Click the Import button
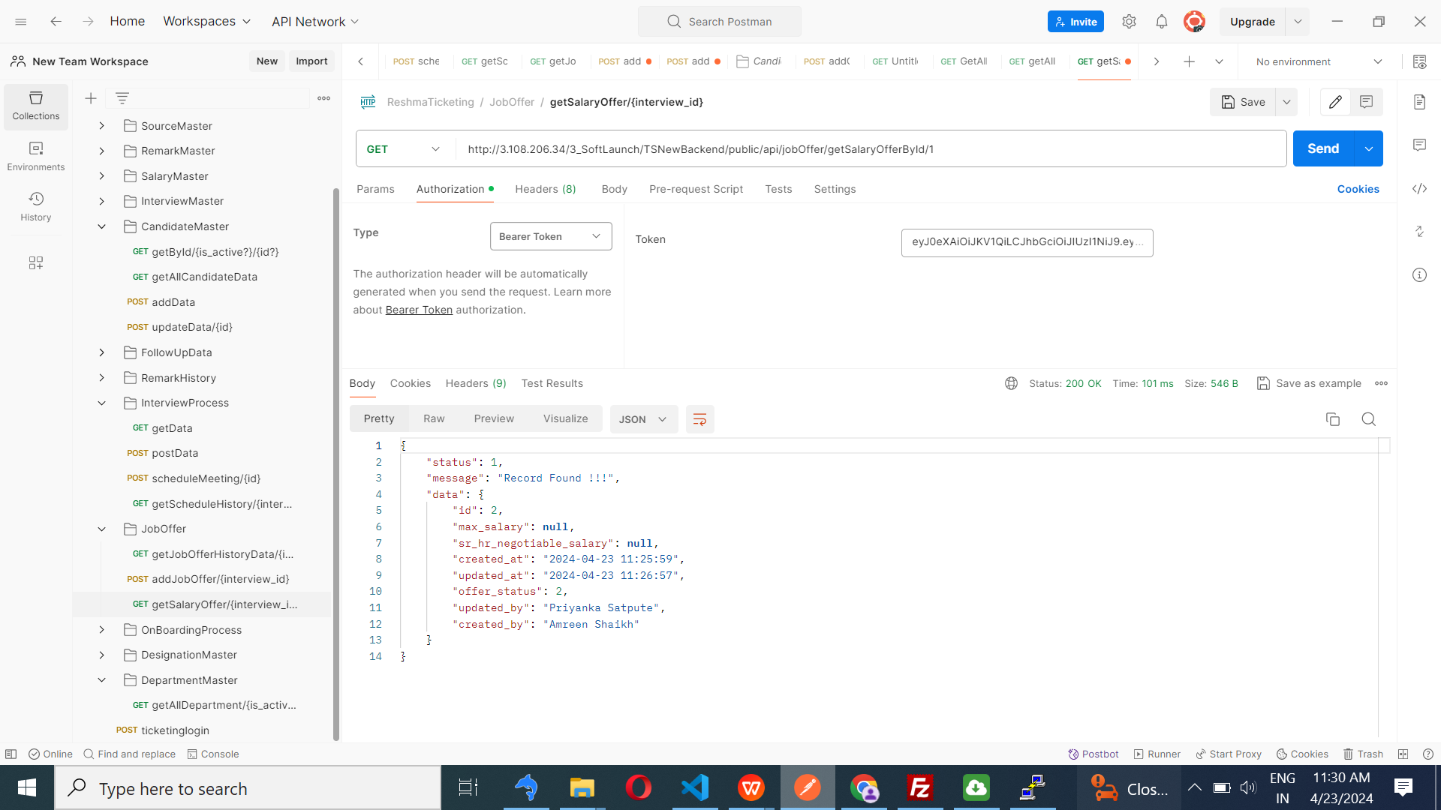This screenshot has width=1441, height=810. pyautogui.click(x=311, y=61)
